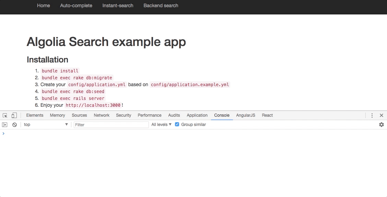Image resolution: width=387 pixels, height=197 pixels.
Task: Click the http://localhost:3000 code text
Action: click(93, 105)
